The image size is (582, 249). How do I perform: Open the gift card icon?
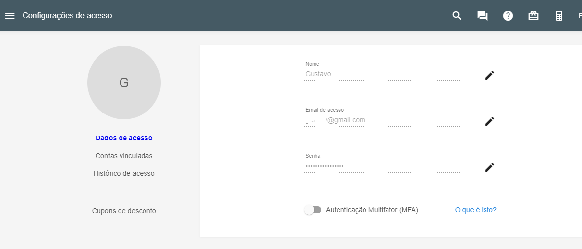click(x=533, y=16)
